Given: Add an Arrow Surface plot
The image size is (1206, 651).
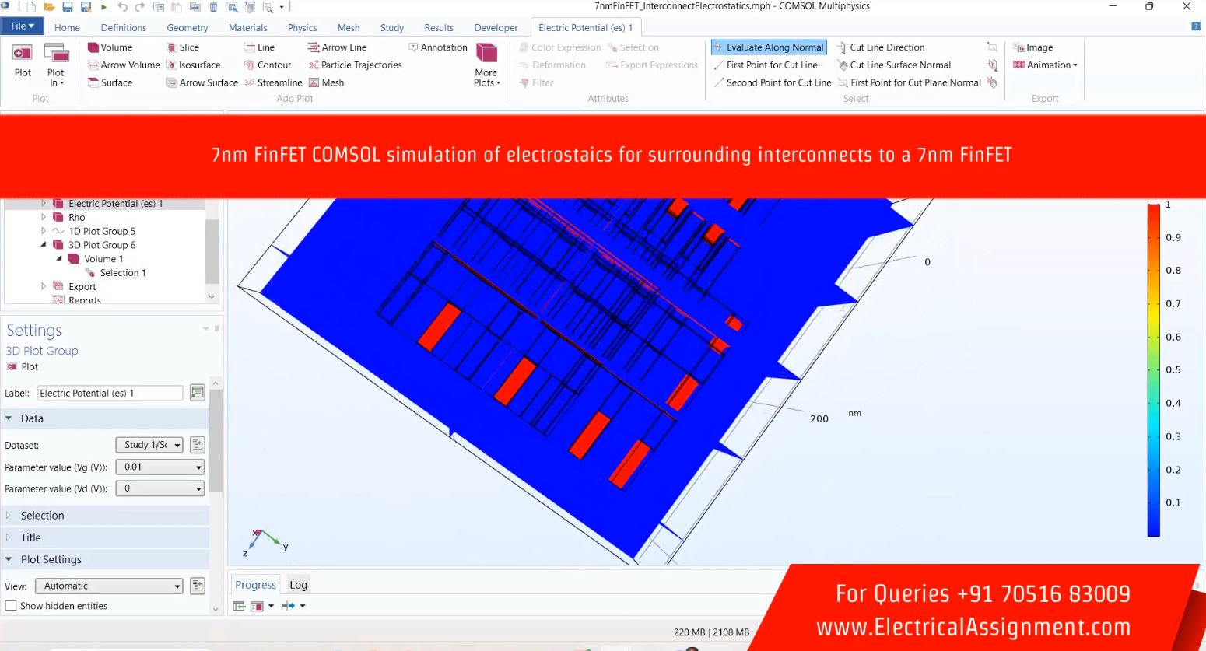Looking at the screenshot, I should [x=202, y=82].
